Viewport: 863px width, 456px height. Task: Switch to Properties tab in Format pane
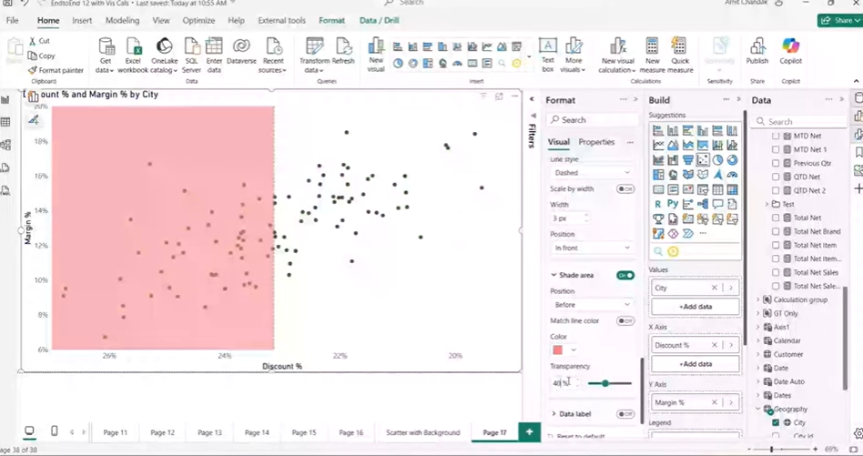(596, 142)
